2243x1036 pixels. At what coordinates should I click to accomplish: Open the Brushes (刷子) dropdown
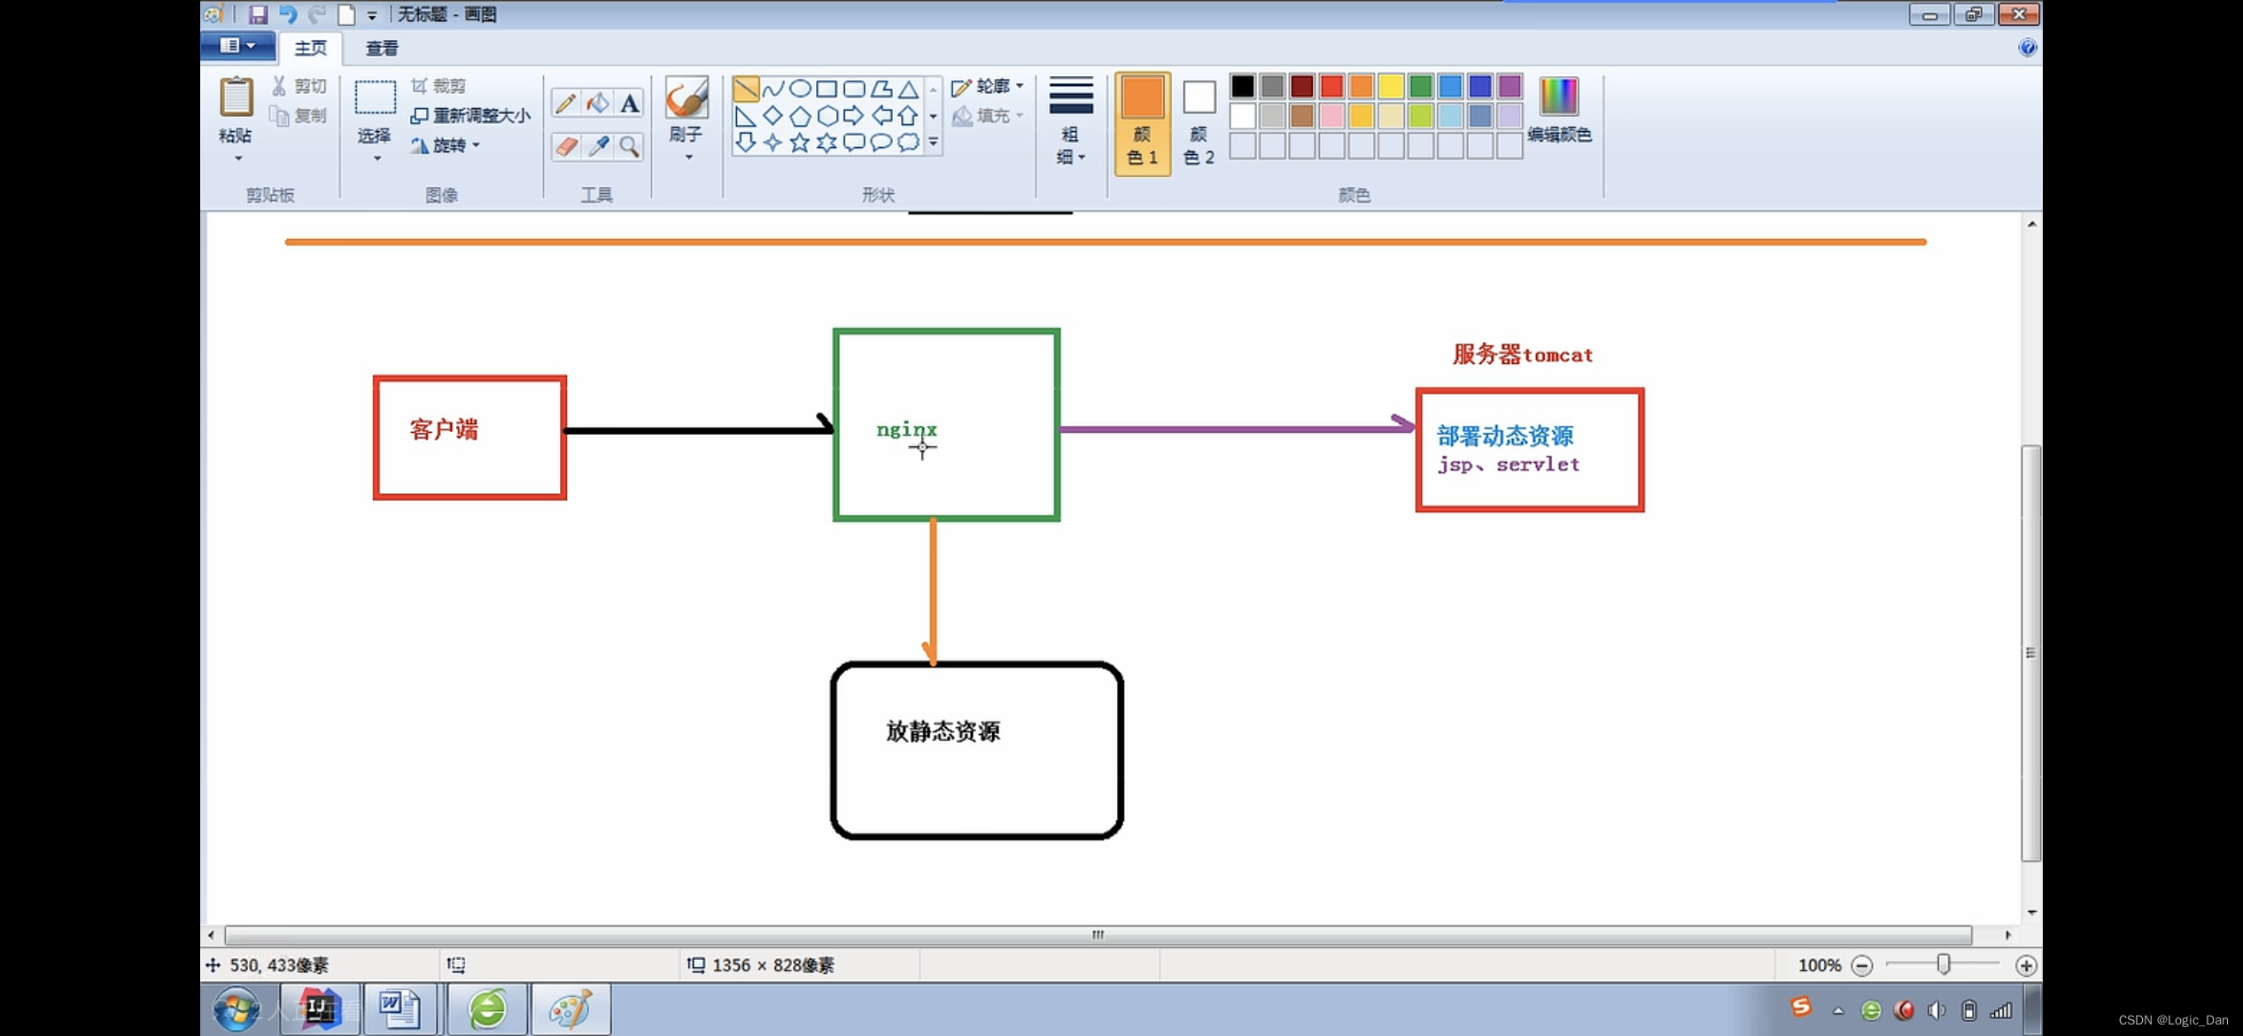pos(687,157)
